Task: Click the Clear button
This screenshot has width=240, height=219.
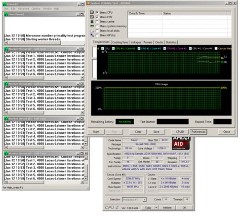Action: coord(138,132)
